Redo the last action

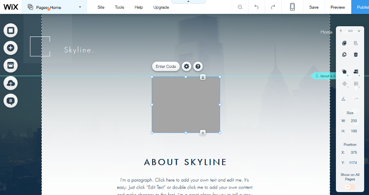(273, 7)
